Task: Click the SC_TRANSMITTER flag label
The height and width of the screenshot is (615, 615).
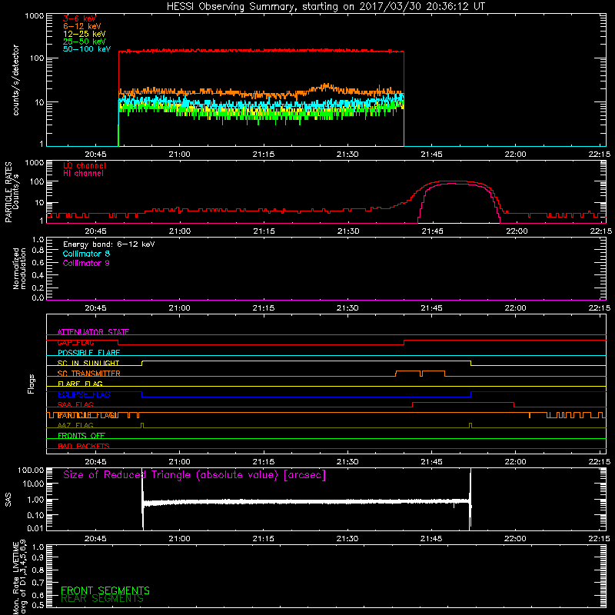Action: [88, 374]
